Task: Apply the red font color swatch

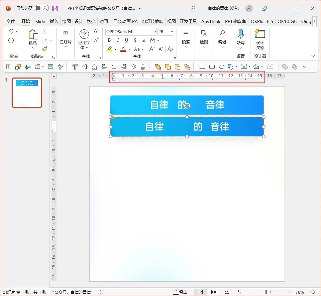Action: pyautogui.click(x=123, y=49)
